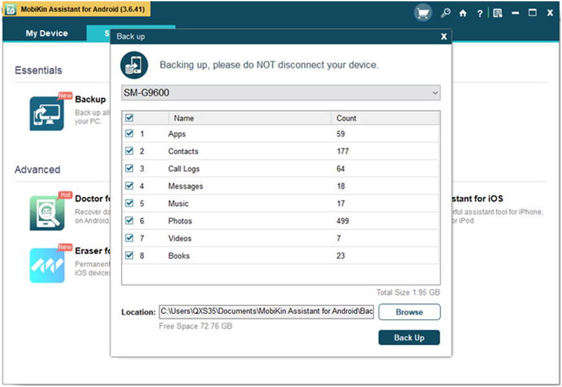Close the Back up dialog

click(444, 37)
